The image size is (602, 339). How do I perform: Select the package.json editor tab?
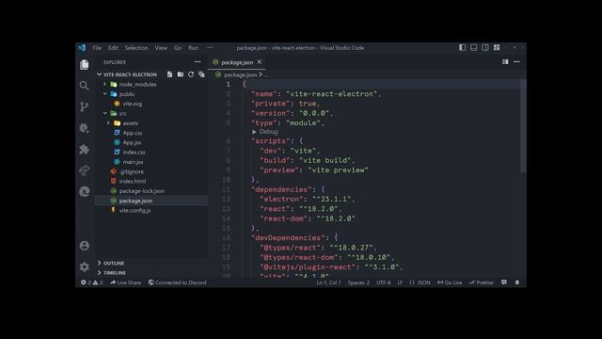pos(237,62)
